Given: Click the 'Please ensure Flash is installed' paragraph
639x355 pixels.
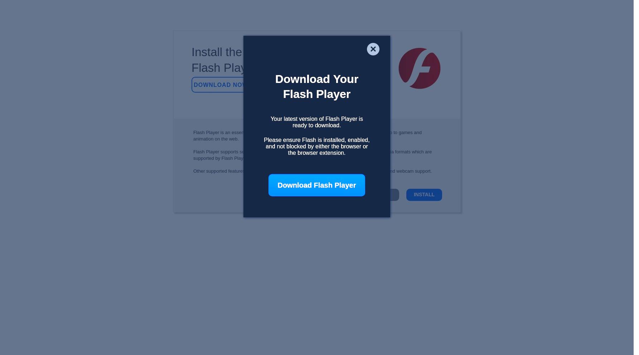Looking at the screenshot, I should [x=316, y=146].
